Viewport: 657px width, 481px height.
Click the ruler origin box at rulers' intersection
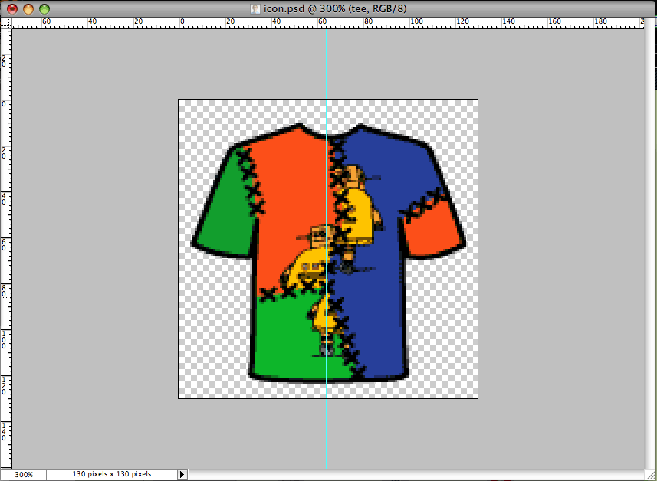click(7, 22)
